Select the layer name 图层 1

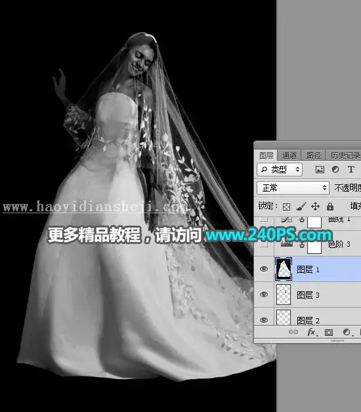pyautogui.click(x=308, y=270)
